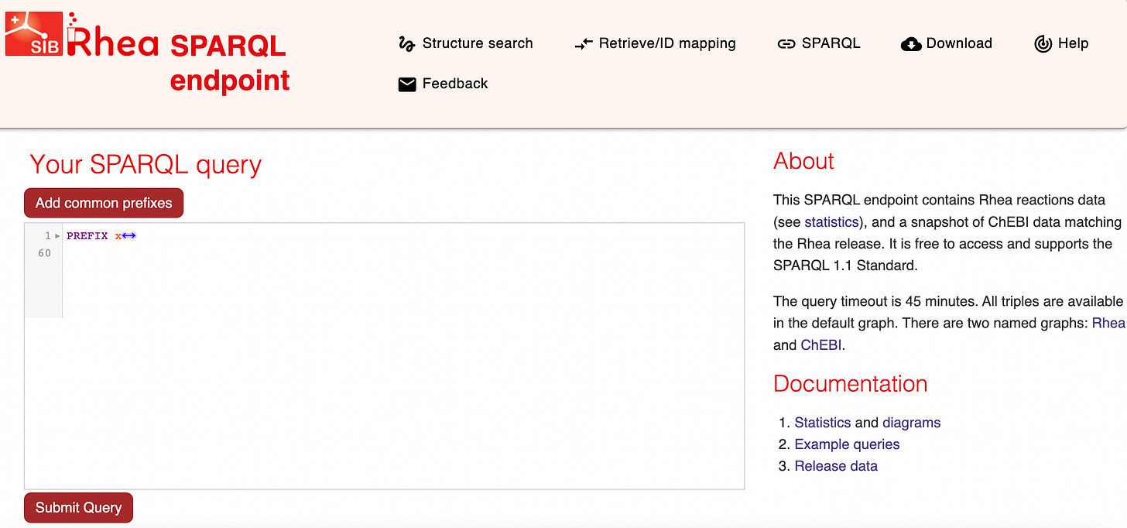
Task: Click the Your SPARQL query heading
Action: tap(146, 165)
